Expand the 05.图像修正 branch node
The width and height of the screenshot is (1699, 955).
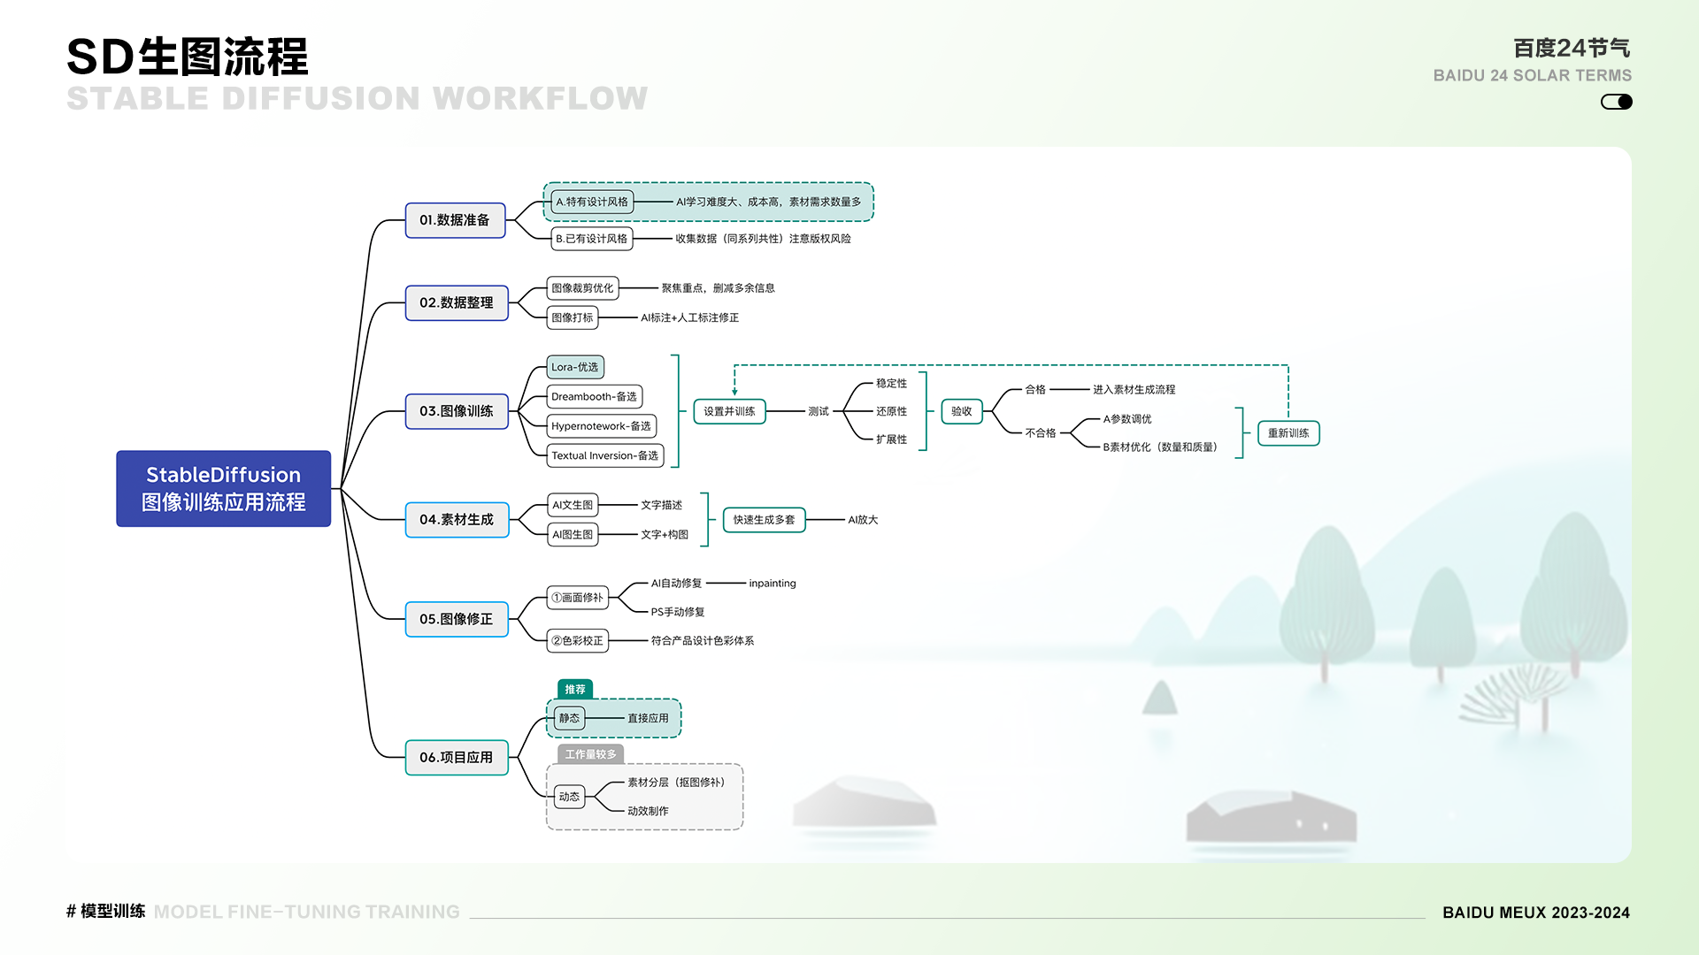(457, 619)
